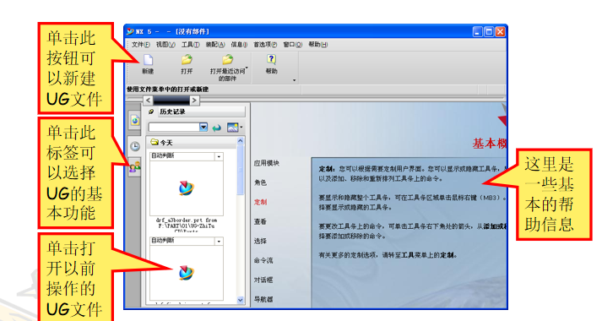Click the 今天 folder icon
The width and height of the screenshot is (602, 321).
pos(155,143)
